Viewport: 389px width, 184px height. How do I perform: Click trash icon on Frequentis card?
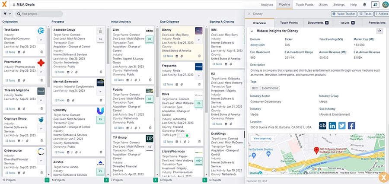pos(199,84)
